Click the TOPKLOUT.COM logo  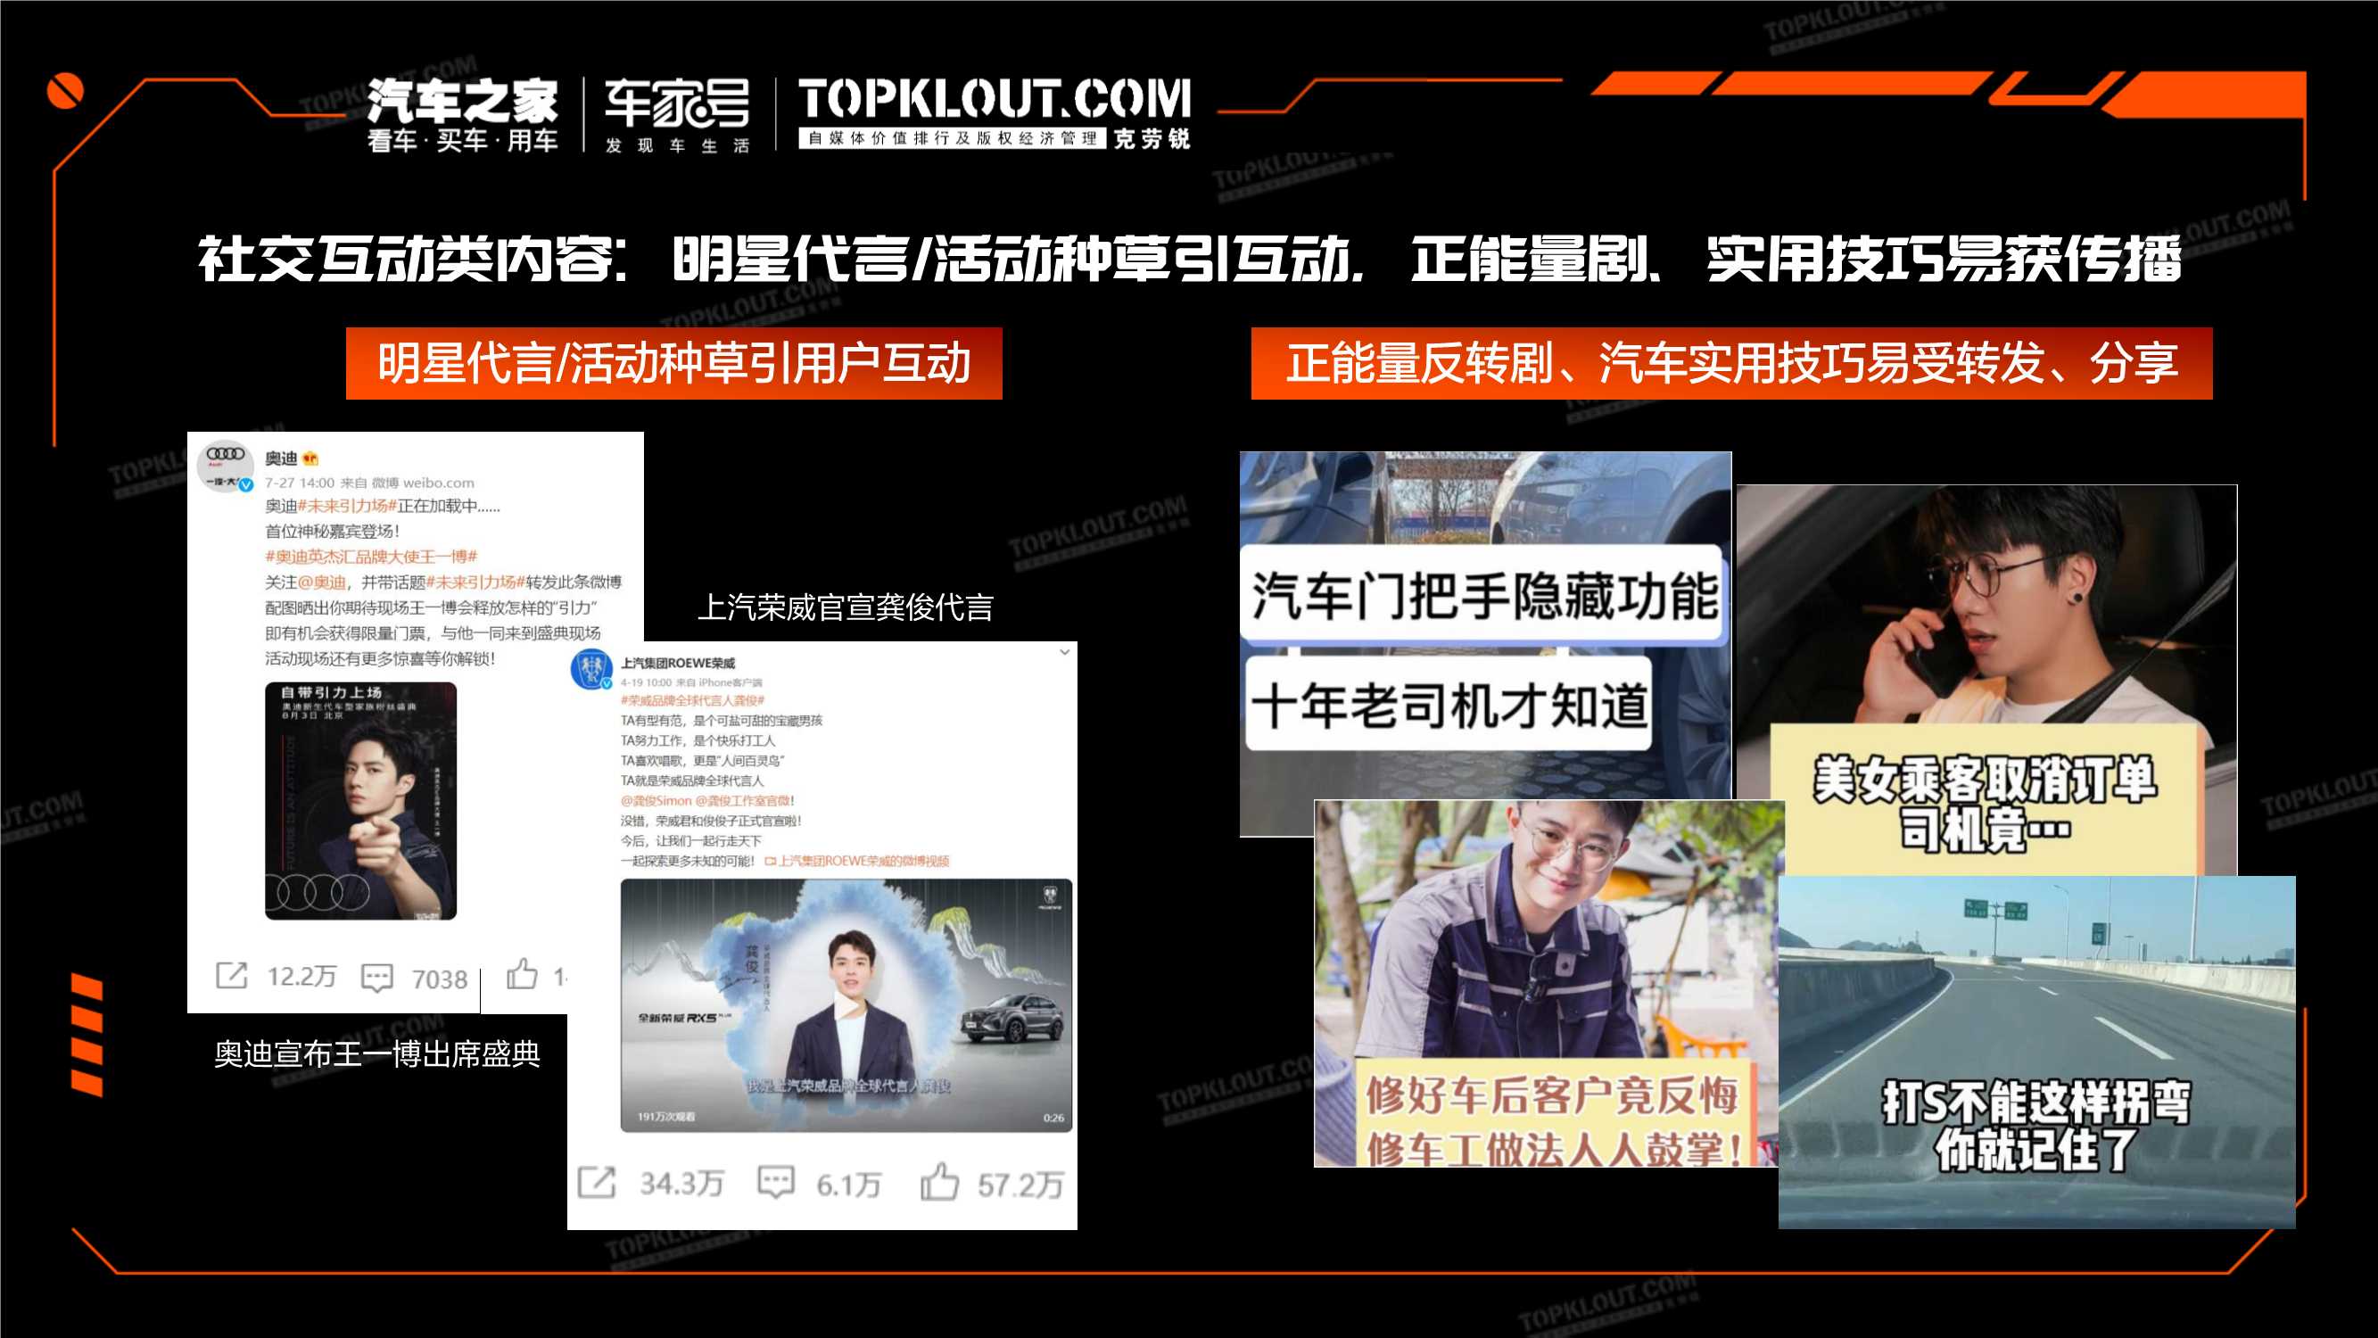tap(995, 99)
